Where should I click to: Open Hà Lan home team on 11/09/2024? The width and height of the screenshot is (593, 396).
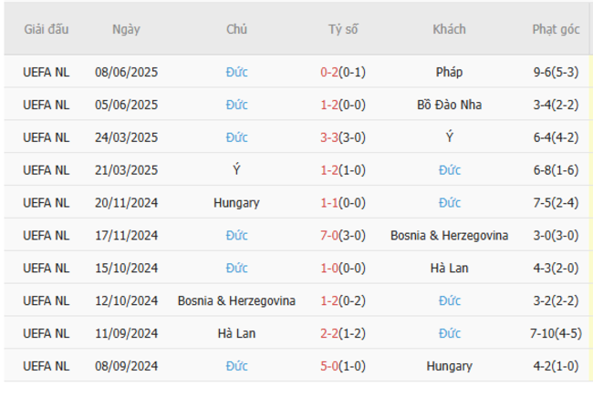(x=237, y=334)
